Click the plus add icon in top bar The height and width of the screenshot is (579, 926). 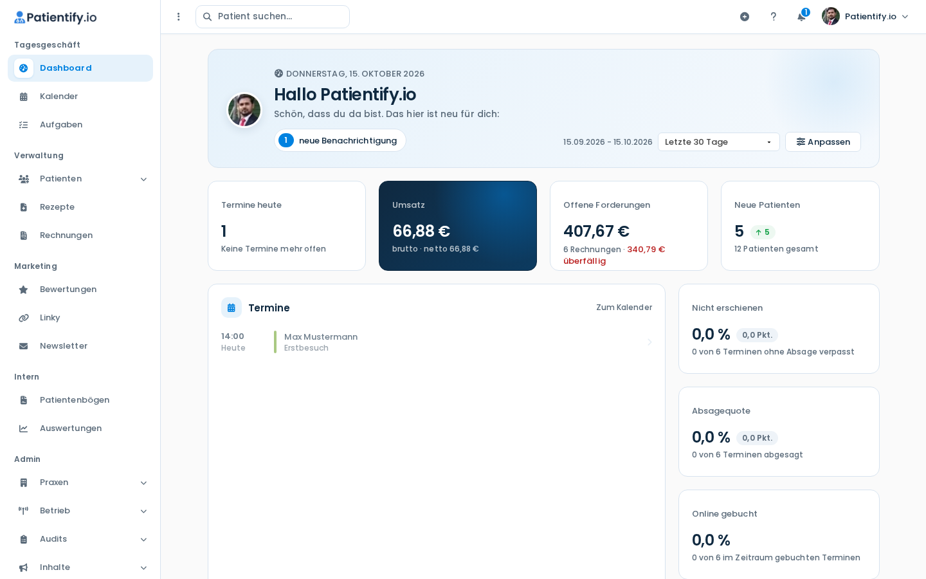745,17
